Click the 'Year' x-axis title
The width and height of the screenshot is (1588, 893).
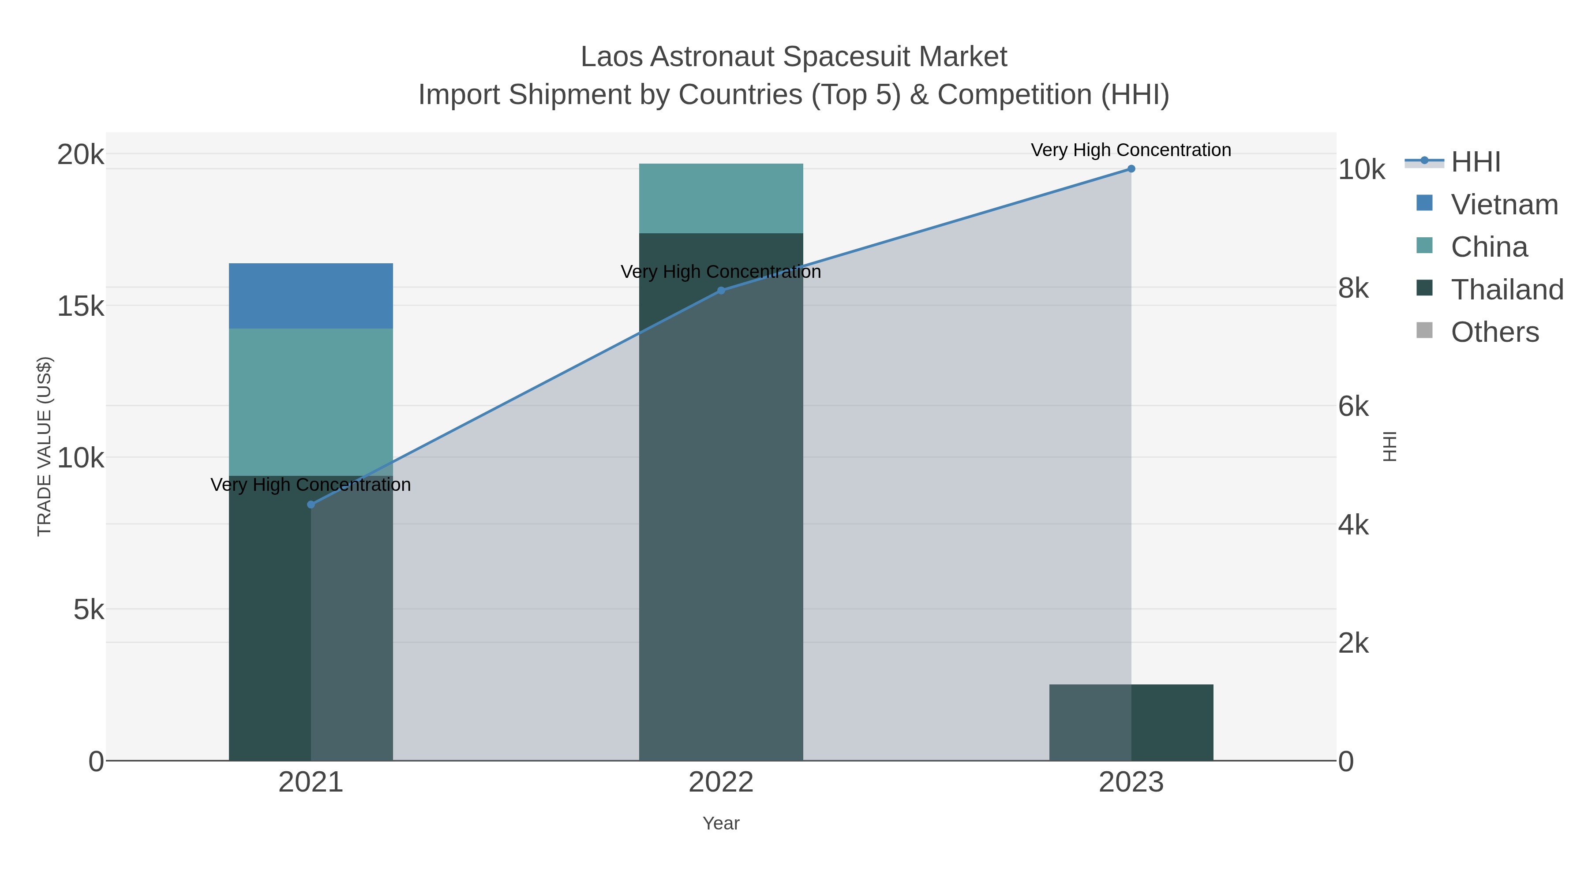721,823
